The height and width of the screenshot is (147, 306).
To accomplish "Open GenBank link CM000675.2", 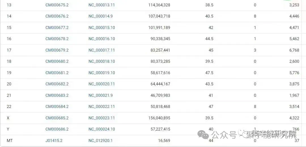I will click(57, 5).
